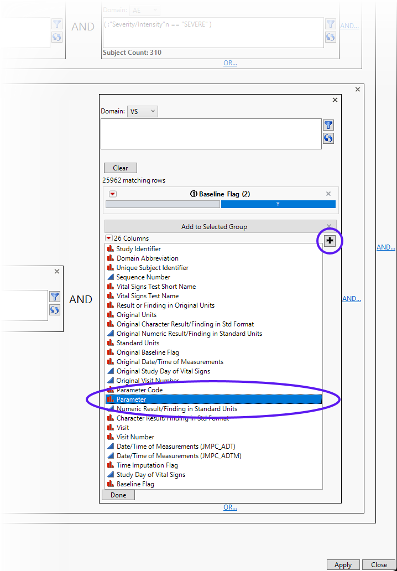Click the OR... link below the VS panel
This screenshot has width=397, height=571.
click(x=231, y=507)
